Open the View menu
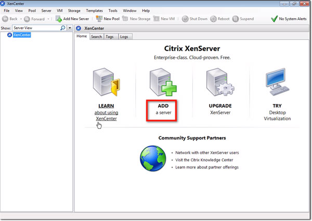The height and width of the screenshot is (221, 312). (x=19, y=11)
